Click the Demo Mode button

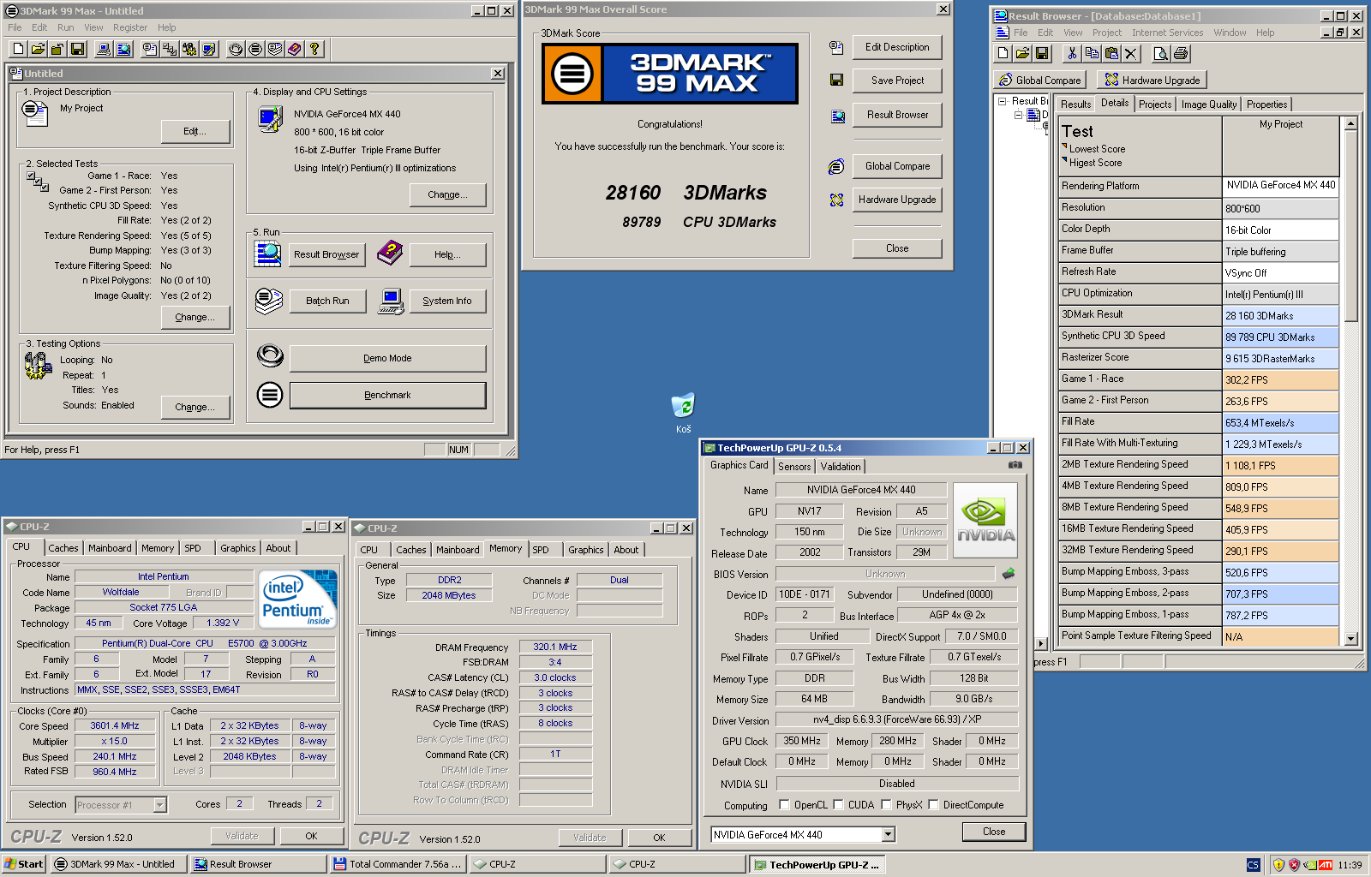point(387,358)
